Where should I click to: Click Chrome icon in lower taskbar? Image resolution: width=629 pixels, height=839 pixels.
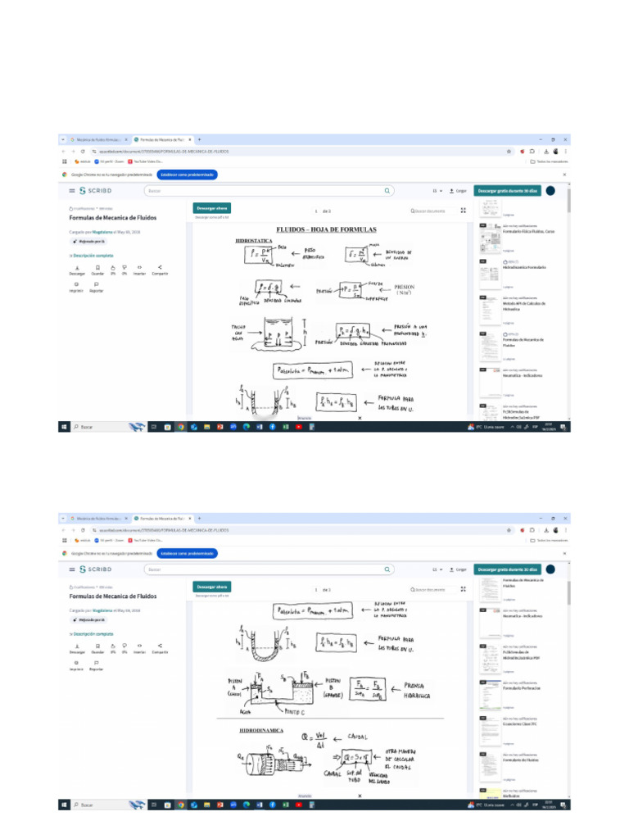181,805
